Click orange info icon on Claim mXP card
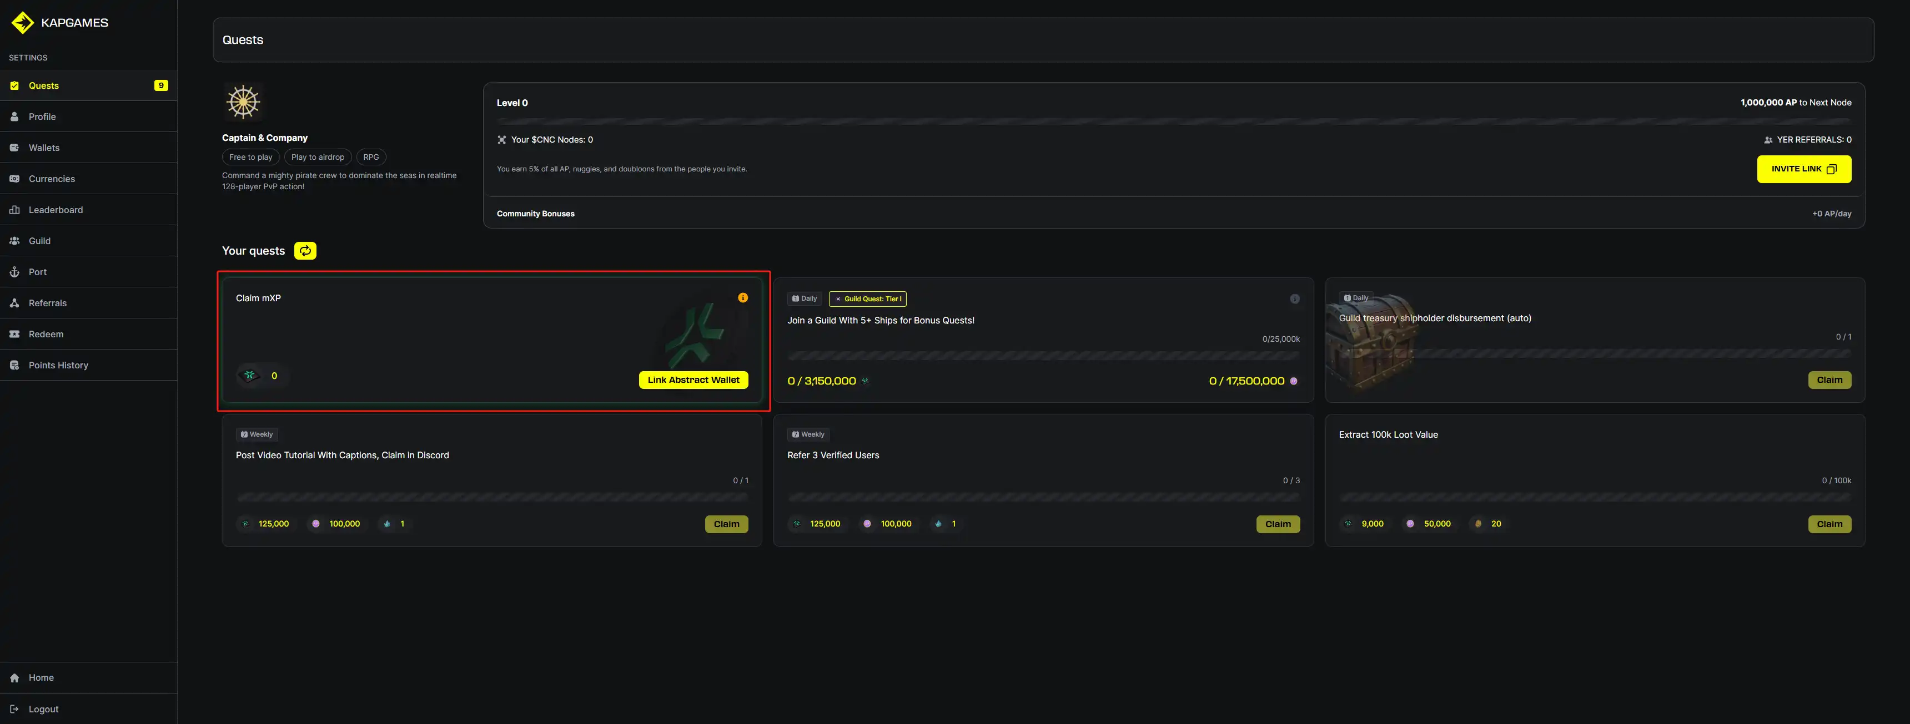 coord(742,298)
